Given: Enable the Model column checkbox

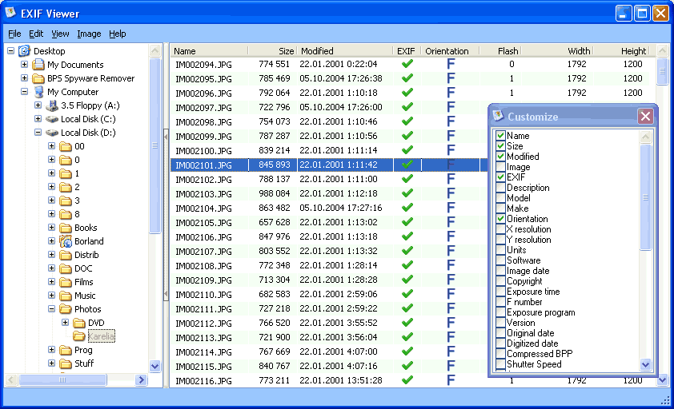Looking at the screenshot, I should click(x=500, y=198).
